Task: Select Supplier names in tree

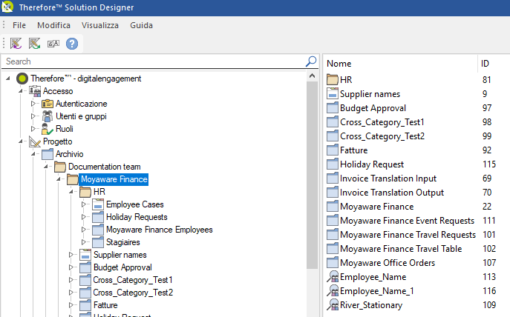Action: (120, 255)
